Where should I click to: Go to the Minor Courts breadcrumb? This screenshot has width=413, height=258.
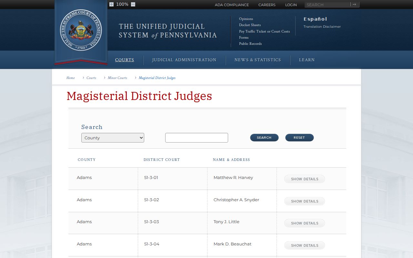click(x=117, y=78)
